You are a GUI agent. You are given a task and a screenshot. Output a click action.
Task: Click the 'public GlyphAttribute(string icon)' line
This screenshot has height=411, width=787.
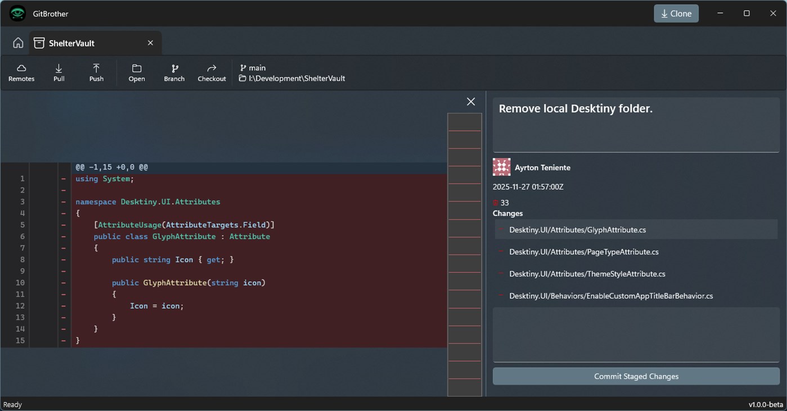[188, 282]
